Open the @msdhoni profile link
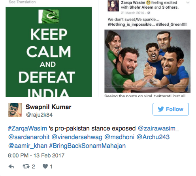Viewport: 196px width, 176px height. 119,137
